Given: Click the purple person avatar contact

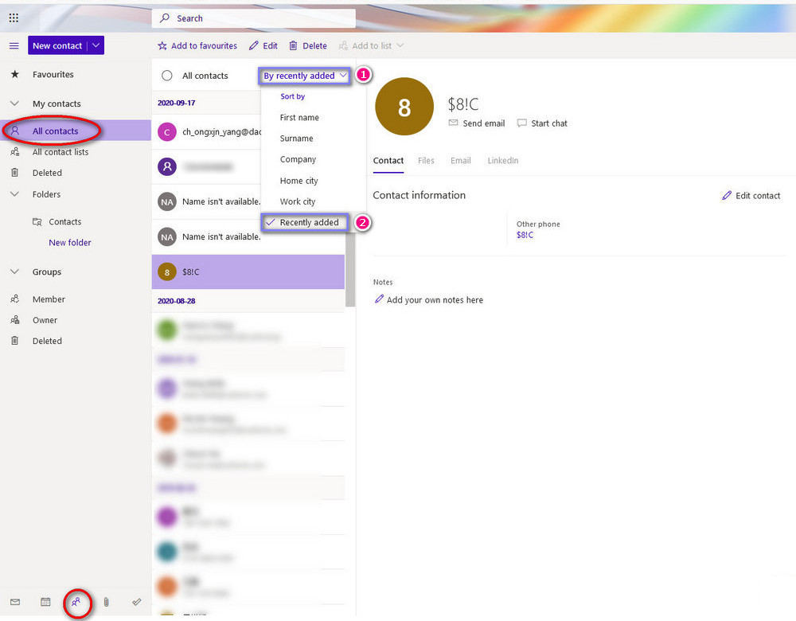Looking at the screenshot, I should 167,166.
